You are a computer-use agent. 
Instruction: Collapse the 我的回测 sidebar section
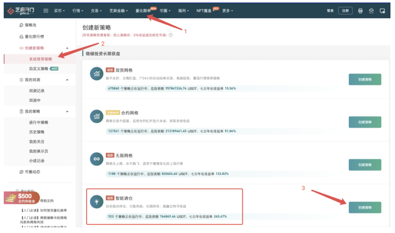coord(67,80)
